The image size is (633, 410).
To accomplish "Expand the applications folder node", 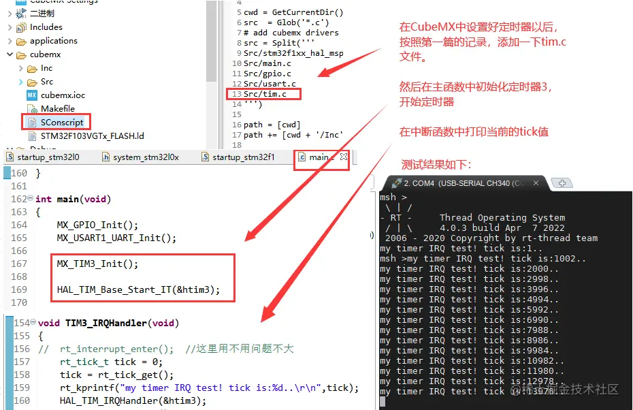I will click(10, 41).
